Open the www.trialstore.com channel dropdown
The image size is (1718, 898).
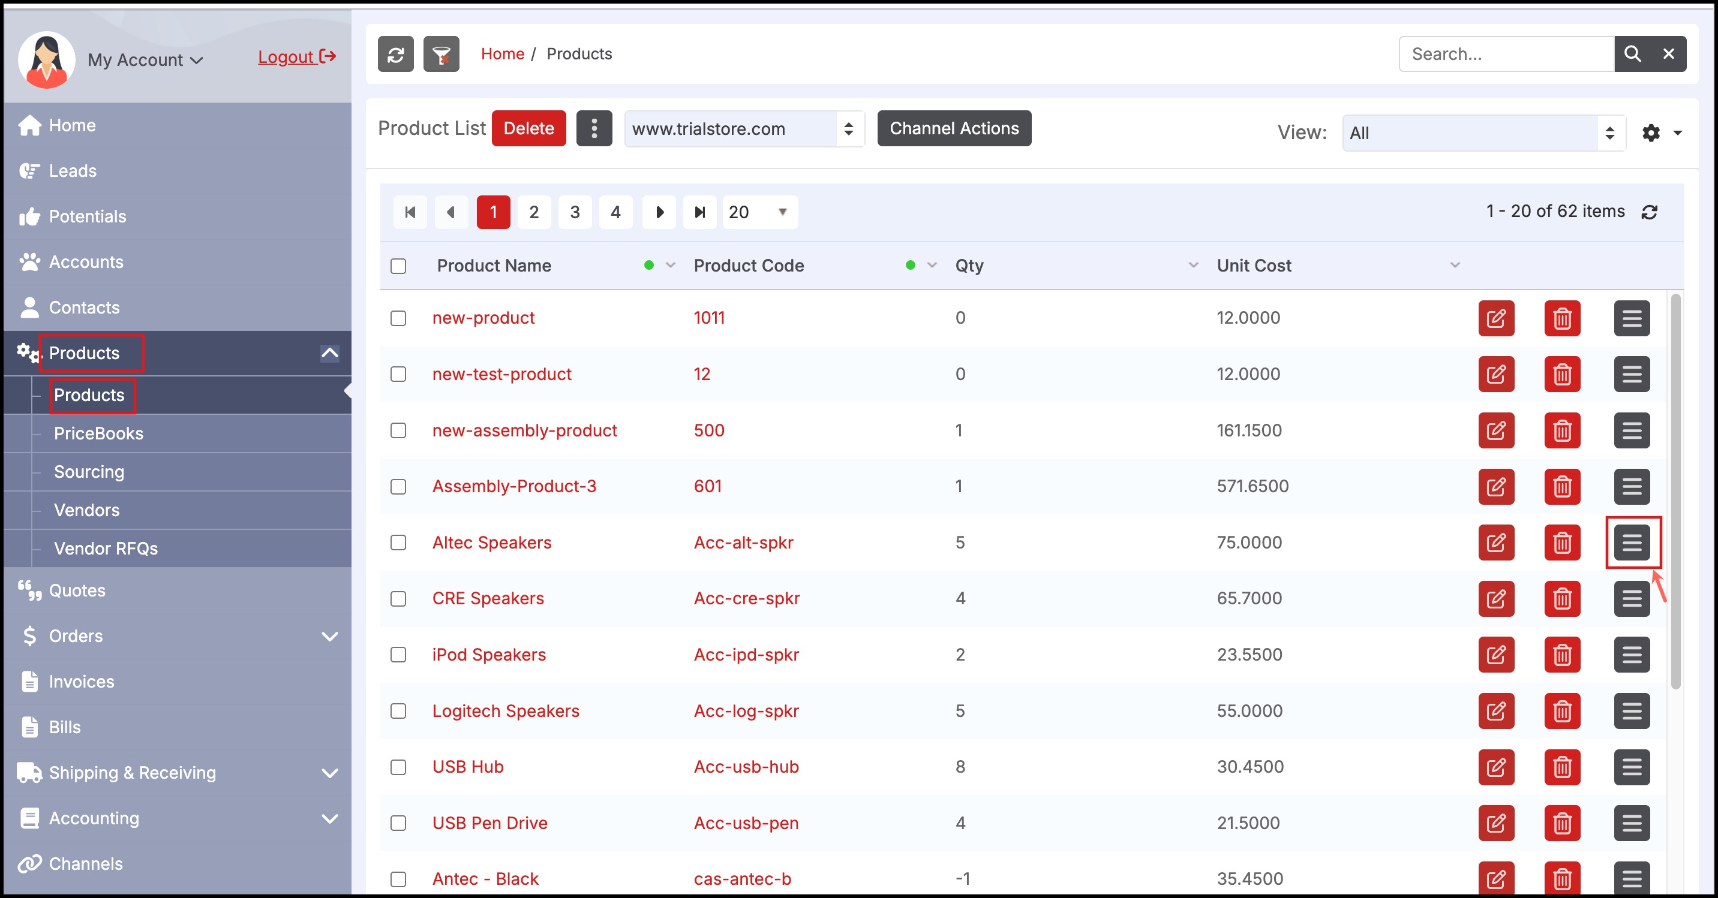(744, 129)
